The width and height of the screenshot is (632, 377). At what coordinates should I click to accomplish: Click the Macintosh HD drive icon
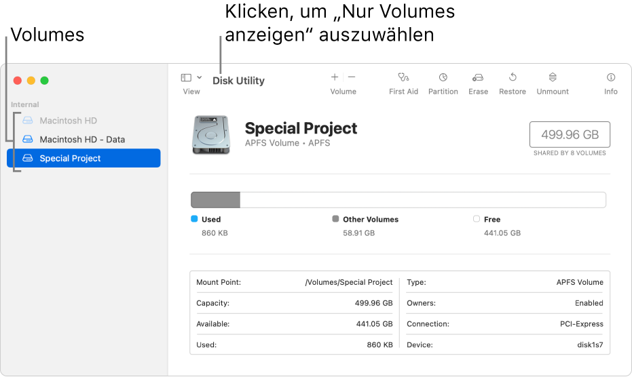pyautogui.click(x=27, y=121)
